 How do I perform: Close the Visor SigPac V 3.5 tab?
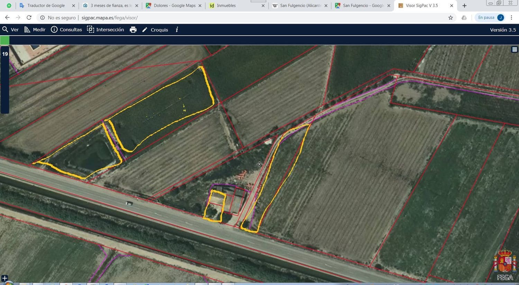(452, 6)
